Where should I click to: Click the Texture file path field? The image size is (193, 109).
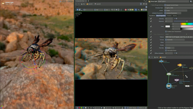[x=179, y=37]
